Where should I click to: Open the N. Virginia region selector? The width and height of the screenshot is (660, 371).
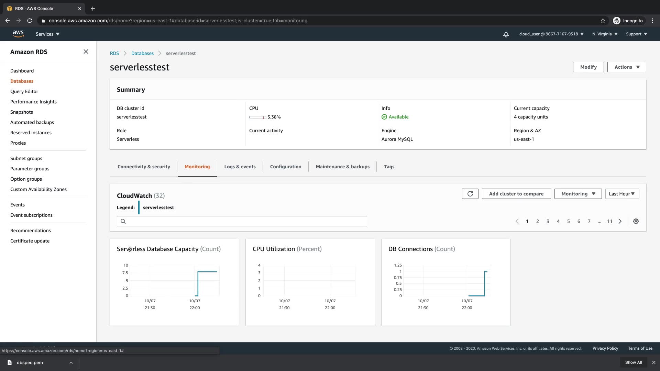pyautogui.click(x=605, y=34)
